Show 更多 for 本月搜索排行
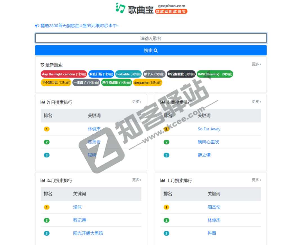 point(137,180)
